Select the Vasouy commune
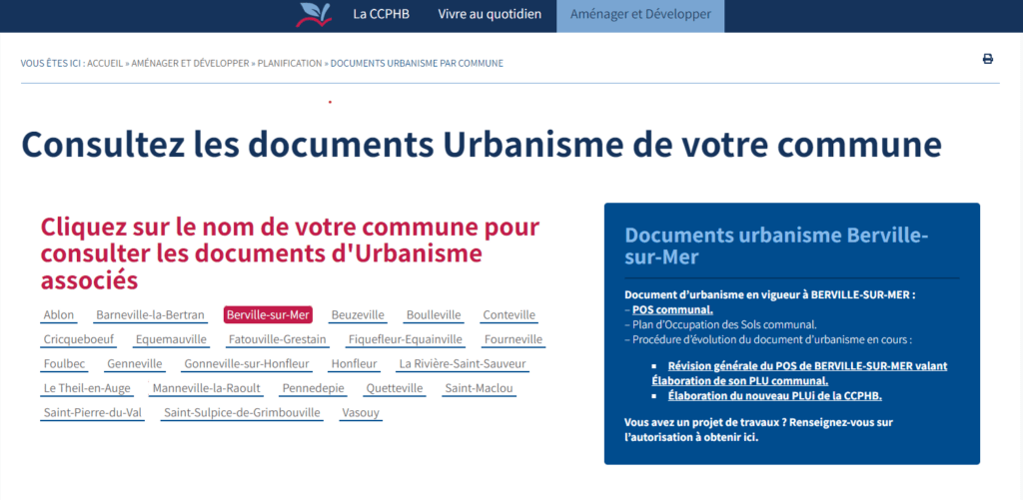This screenshot has height=500, width=1023. [361, 412]
